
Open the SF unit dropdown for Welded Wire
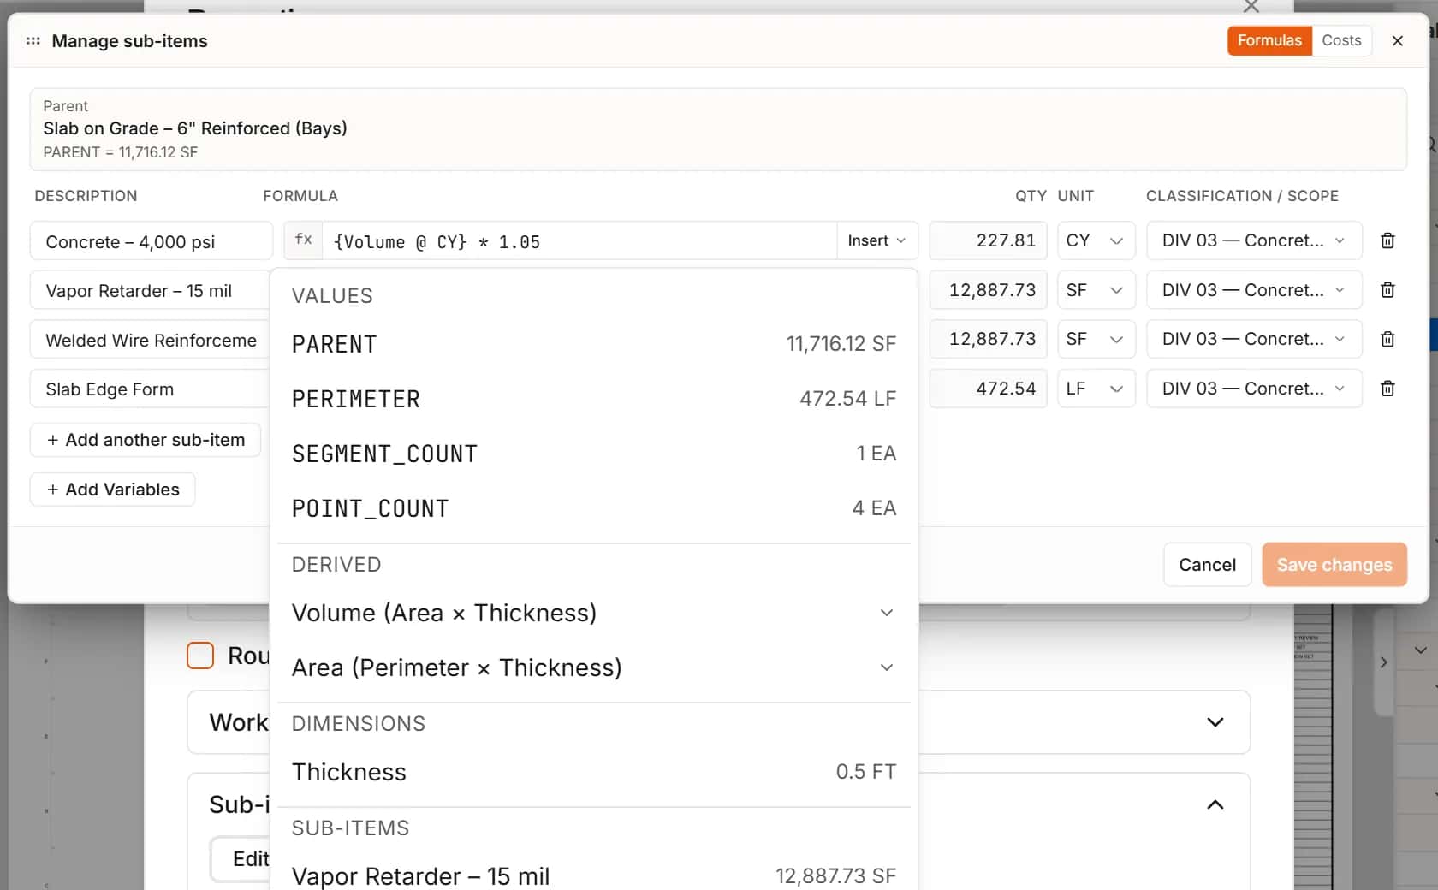pyautogui.click(x=1096, y=339)
